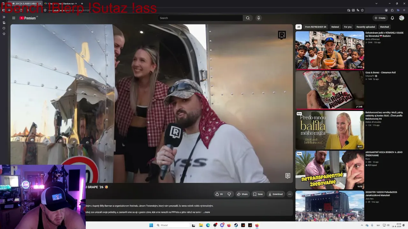
Task: Open the YouTube account avatar menu
Action: [402, 18]
